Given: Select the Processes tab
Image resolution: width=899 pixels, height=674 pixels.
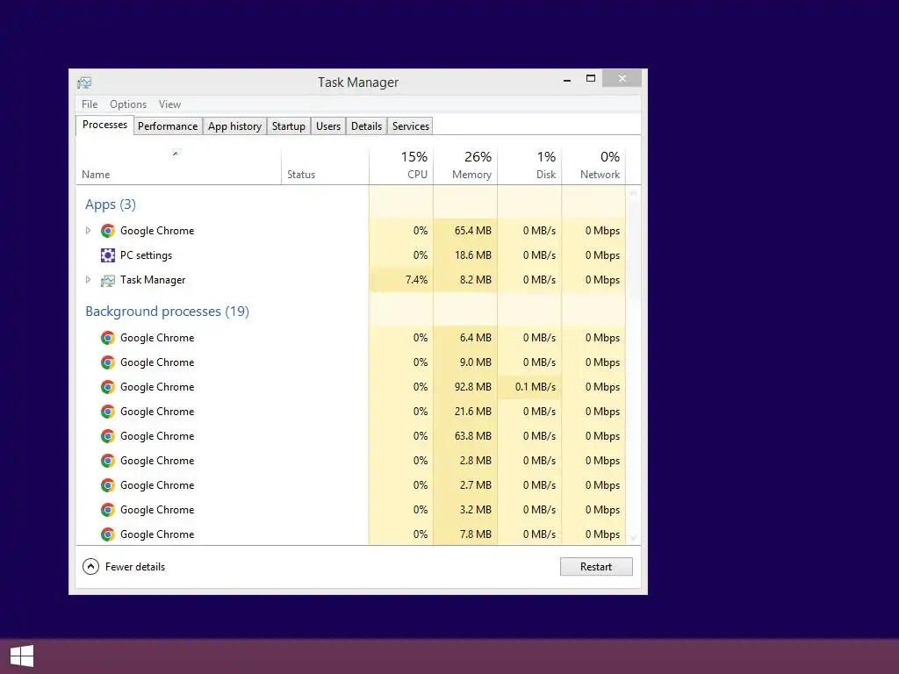Looking at the screenshot, I should point(104,125).
